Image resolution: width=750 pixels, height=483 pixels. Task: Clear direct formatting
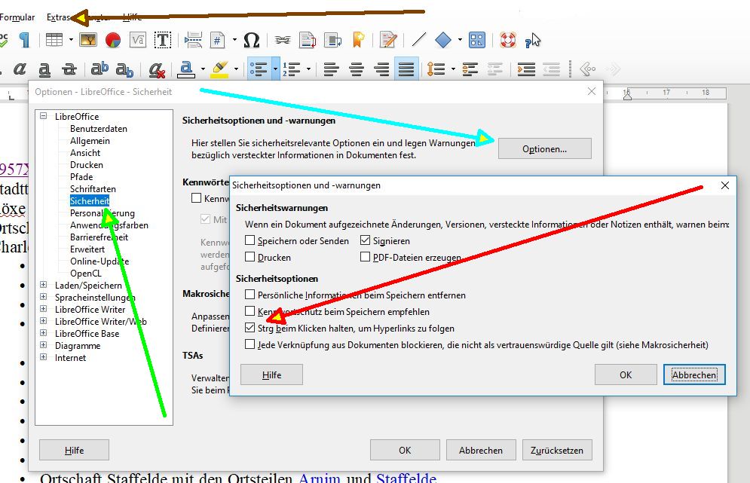pos(157,70)
